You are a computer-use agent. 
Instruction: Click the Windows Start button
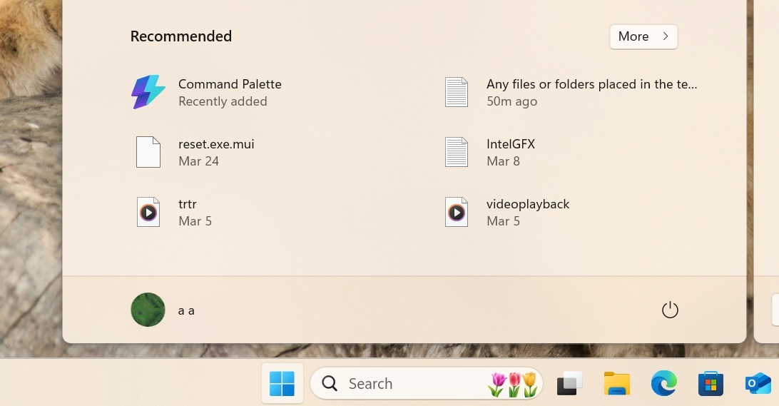(282, 384)
